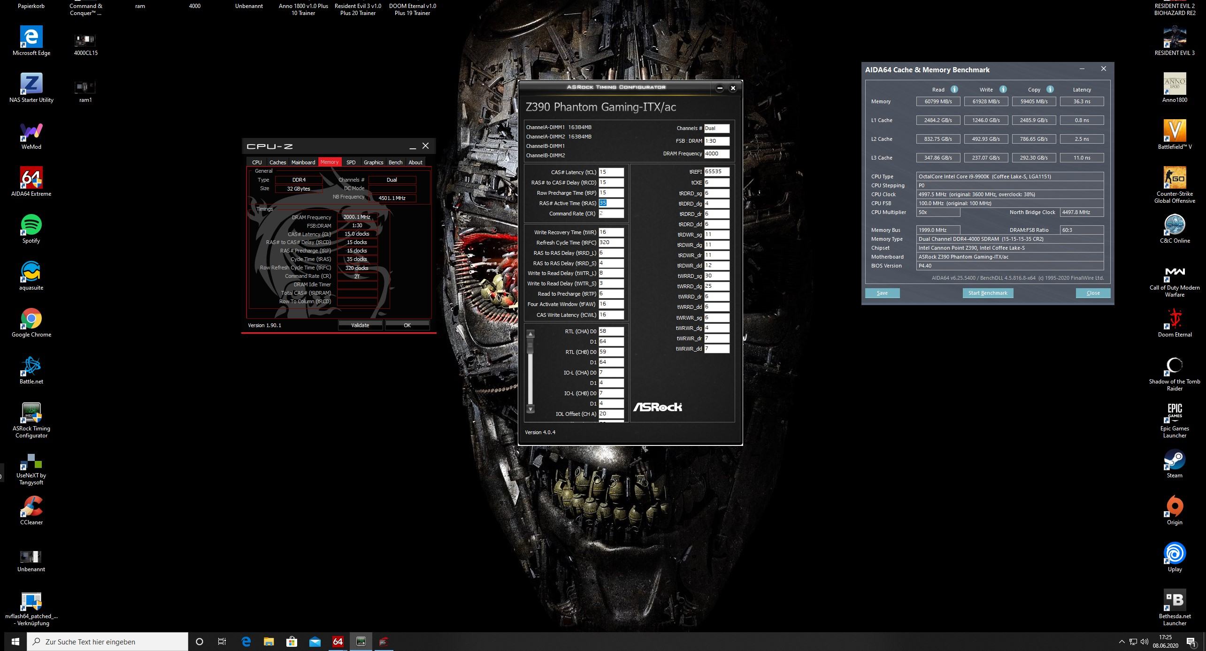Open the Mainboard tab in CPU-Z
Screen dimensions: 1206x651
click(x=303, y=162)
